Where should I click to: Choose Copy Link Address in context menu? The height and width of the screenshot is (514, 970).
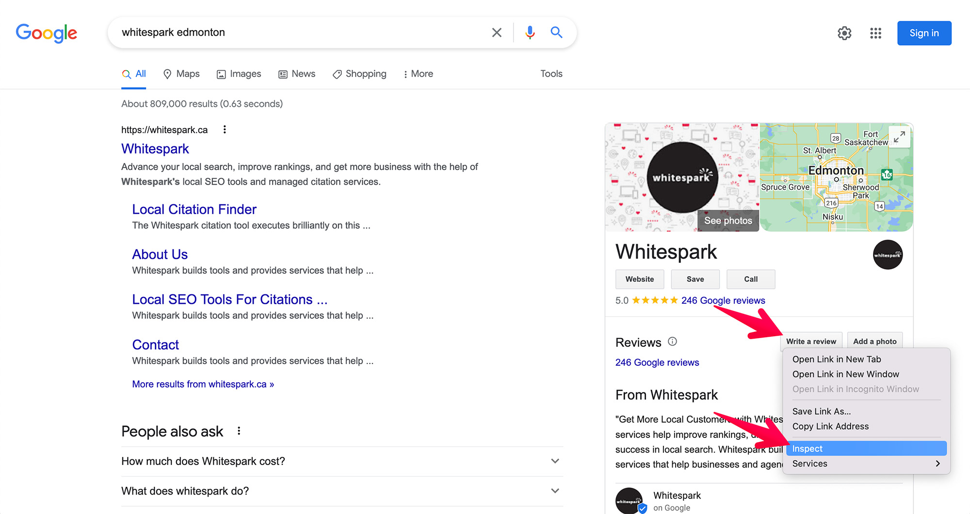pos(830,426)
